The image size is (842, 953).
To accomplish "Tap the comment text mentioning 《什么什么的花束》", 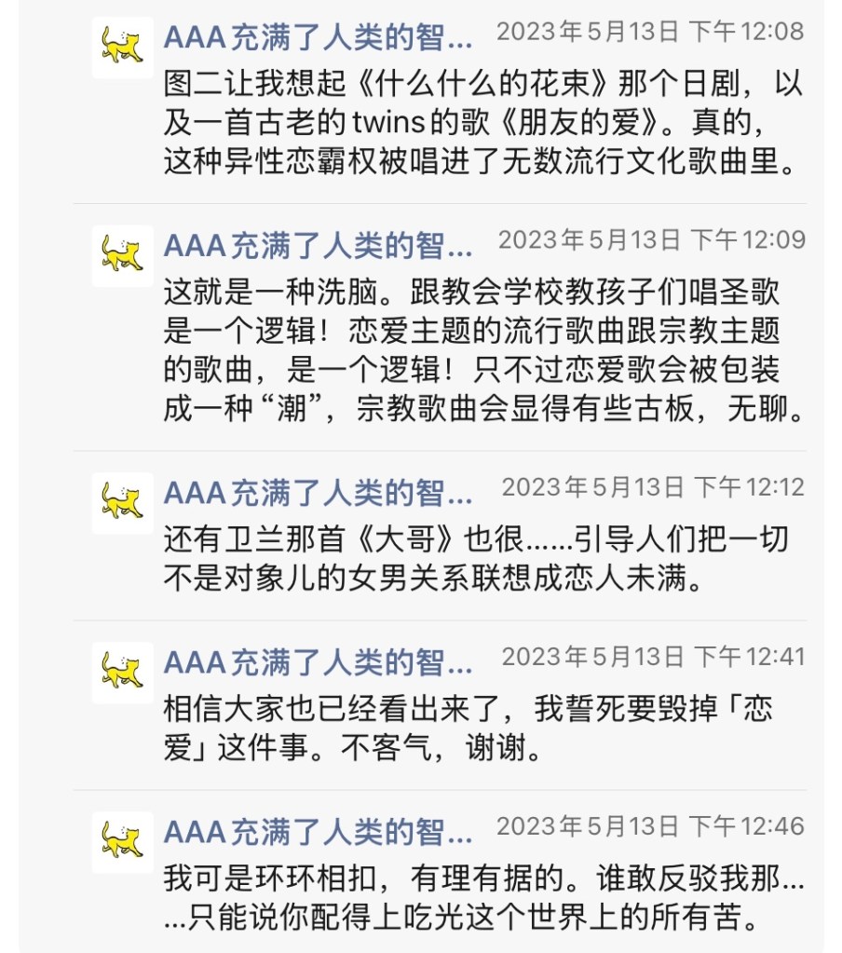I will [482, 123].
